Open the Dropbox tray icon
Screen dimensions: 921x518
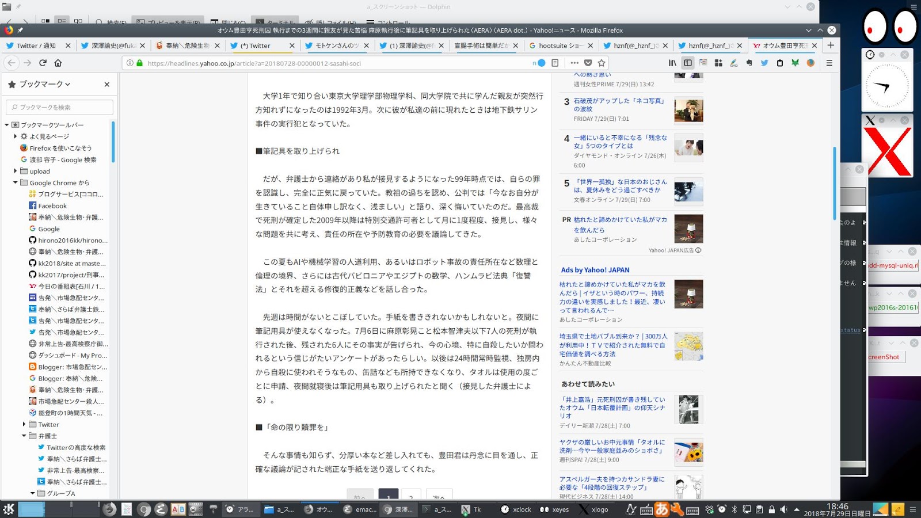point(710,509)
